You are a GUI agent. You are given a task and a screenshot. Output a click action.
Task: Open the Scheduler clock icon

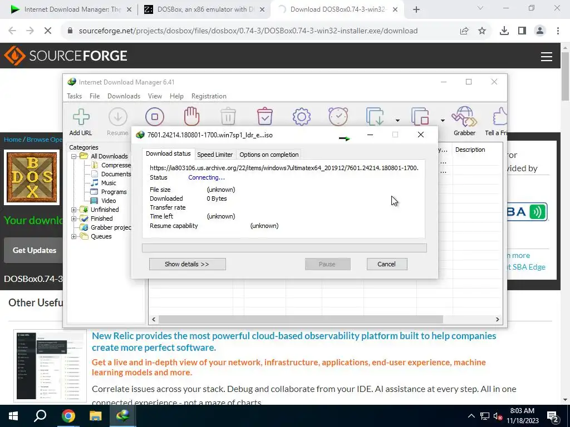click(x=338, y=116)
